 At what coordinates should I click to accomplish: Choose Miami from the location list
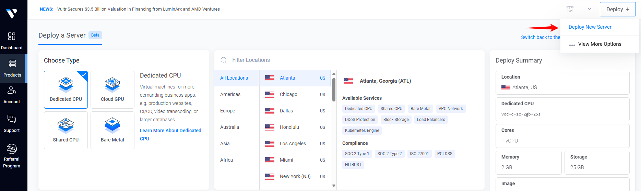[x=295, y=160]
